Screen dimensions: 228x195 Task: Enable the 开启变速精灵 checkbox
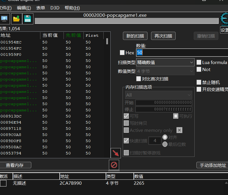point(199,89)
